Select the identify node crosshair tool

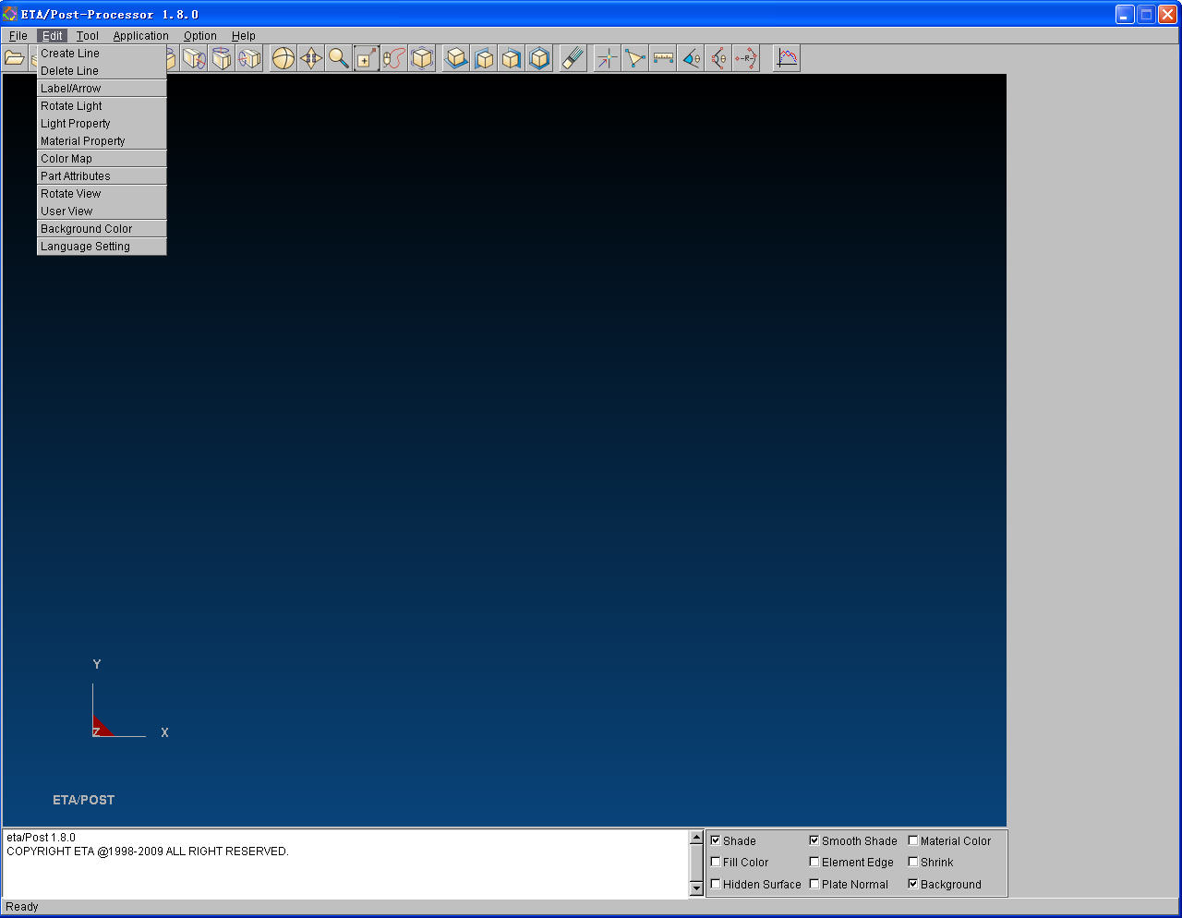[x=608, y=58]
